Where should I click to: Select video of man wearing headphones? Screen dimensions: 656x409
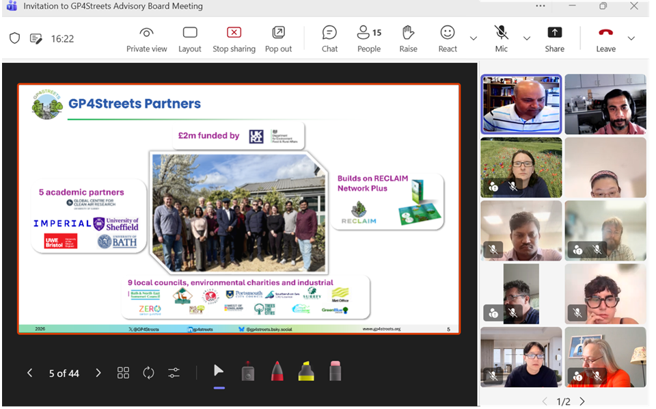click(x=605, y=104)
